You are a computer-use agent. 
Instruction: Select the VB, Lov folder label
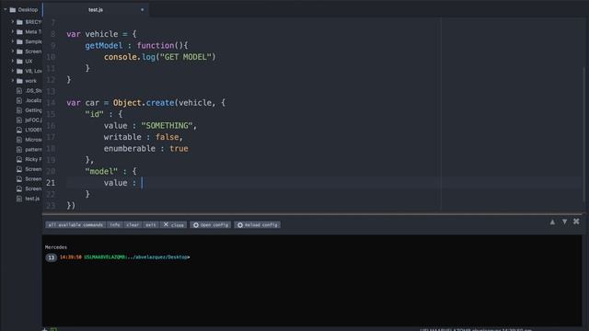click(x=33, y=71)
